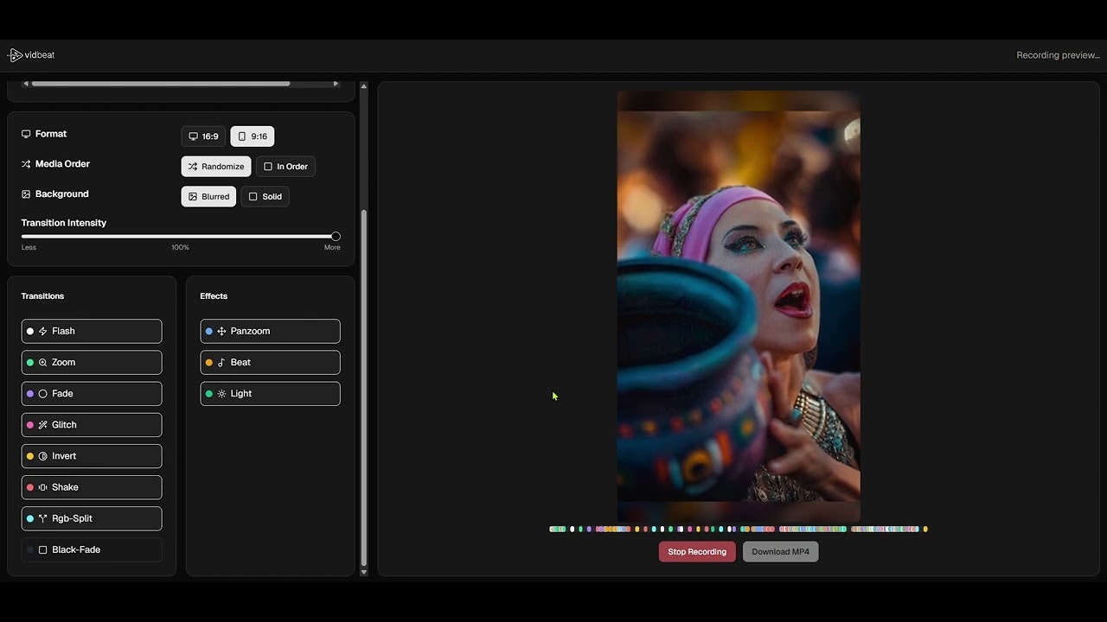Toggle the Glitch transition on
Screen dimensions: 1107x622
(91, 424)
